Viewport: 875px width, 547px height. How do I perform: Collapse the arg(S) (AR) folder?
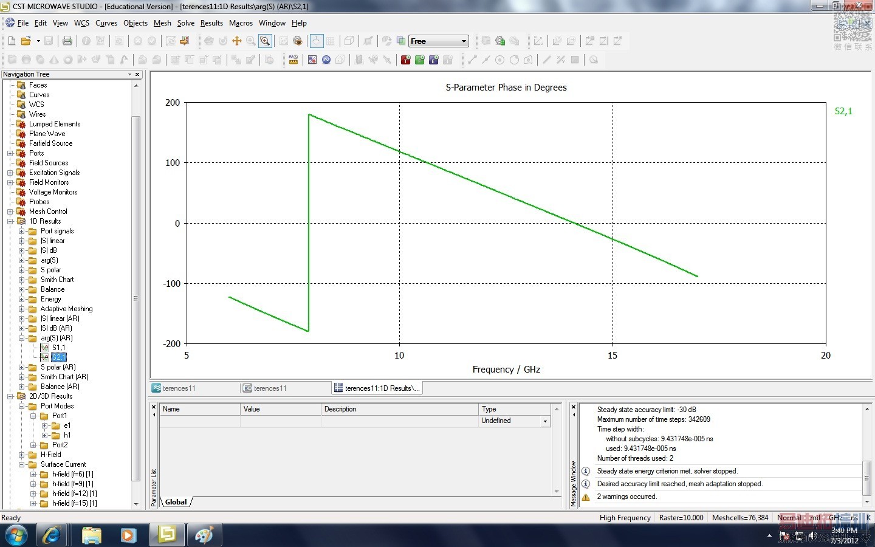click(x=22, y=338)
